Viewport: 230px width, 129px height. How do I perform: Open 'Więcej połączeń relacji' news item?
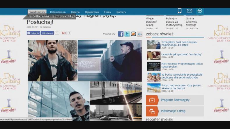point(152,22)
